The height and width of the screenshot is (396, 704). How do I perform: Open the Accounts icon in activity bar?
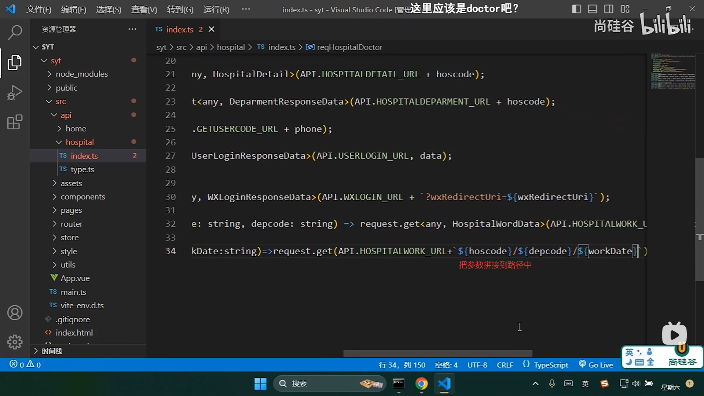pos(15,313)
